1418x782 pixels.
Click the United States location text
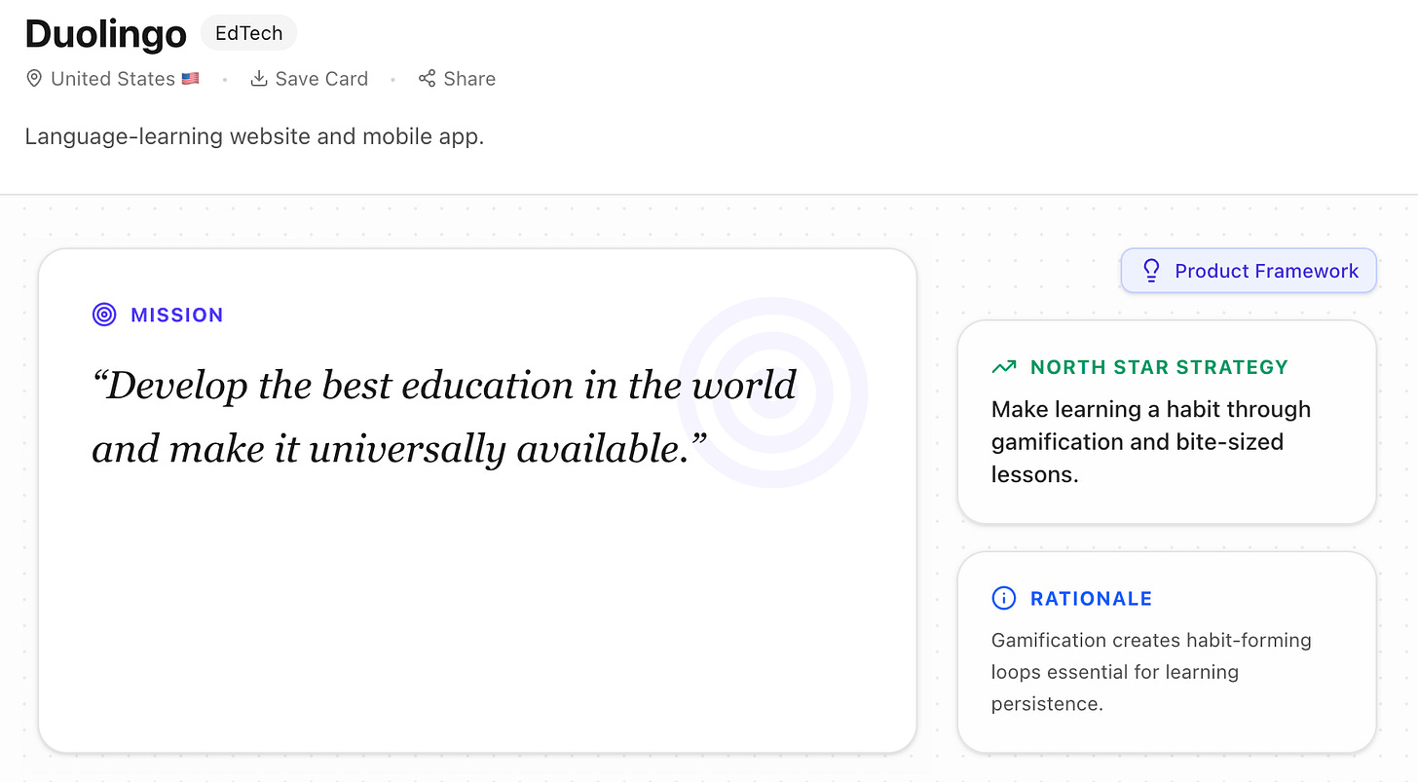click(113, 79)
